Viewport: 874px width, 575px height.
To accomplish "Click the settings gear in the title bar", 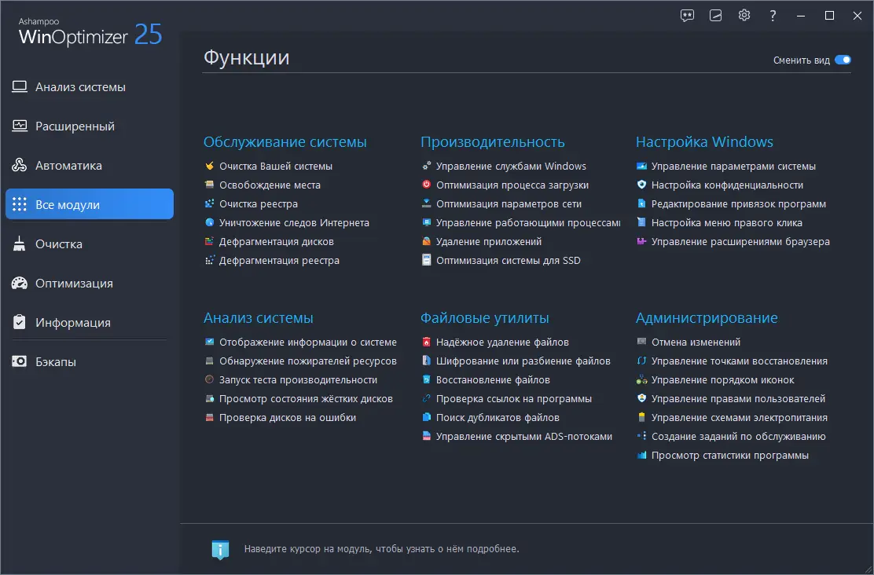I will (744, 15).
